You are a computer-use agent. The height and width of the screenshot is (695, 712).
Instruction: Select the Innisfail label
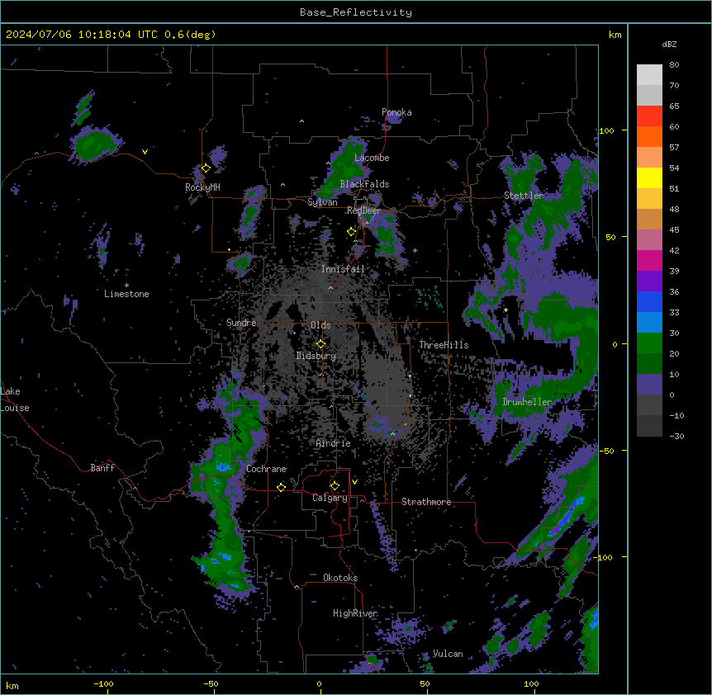pos(343,269)
